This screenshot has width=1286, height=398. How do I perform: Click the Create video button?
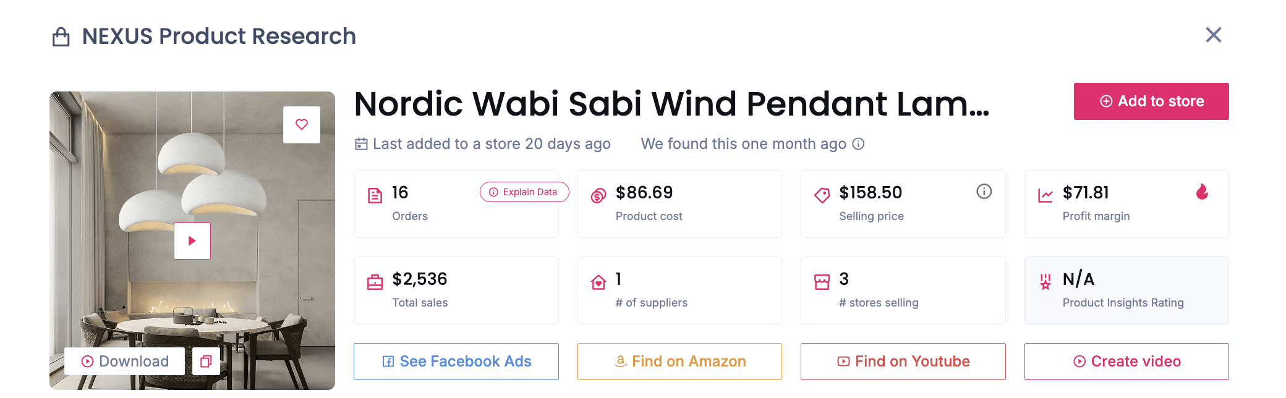(x=1126, y=362)
